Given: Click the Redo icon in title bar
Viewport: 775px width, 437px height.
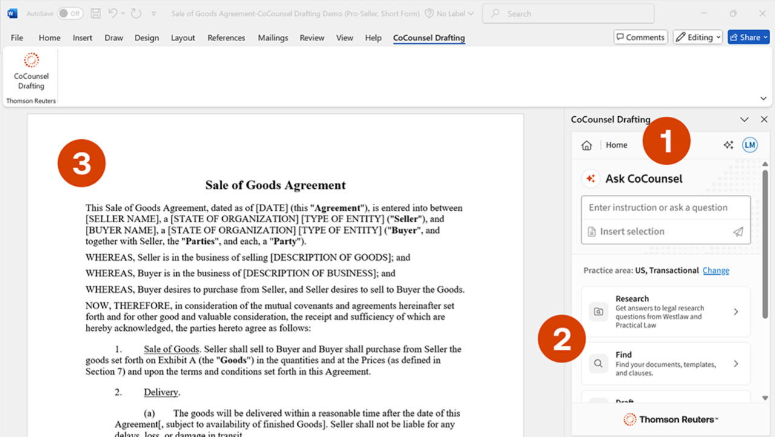Looking at the screenshot, I should pyautogui.click(x=136, y=13).
